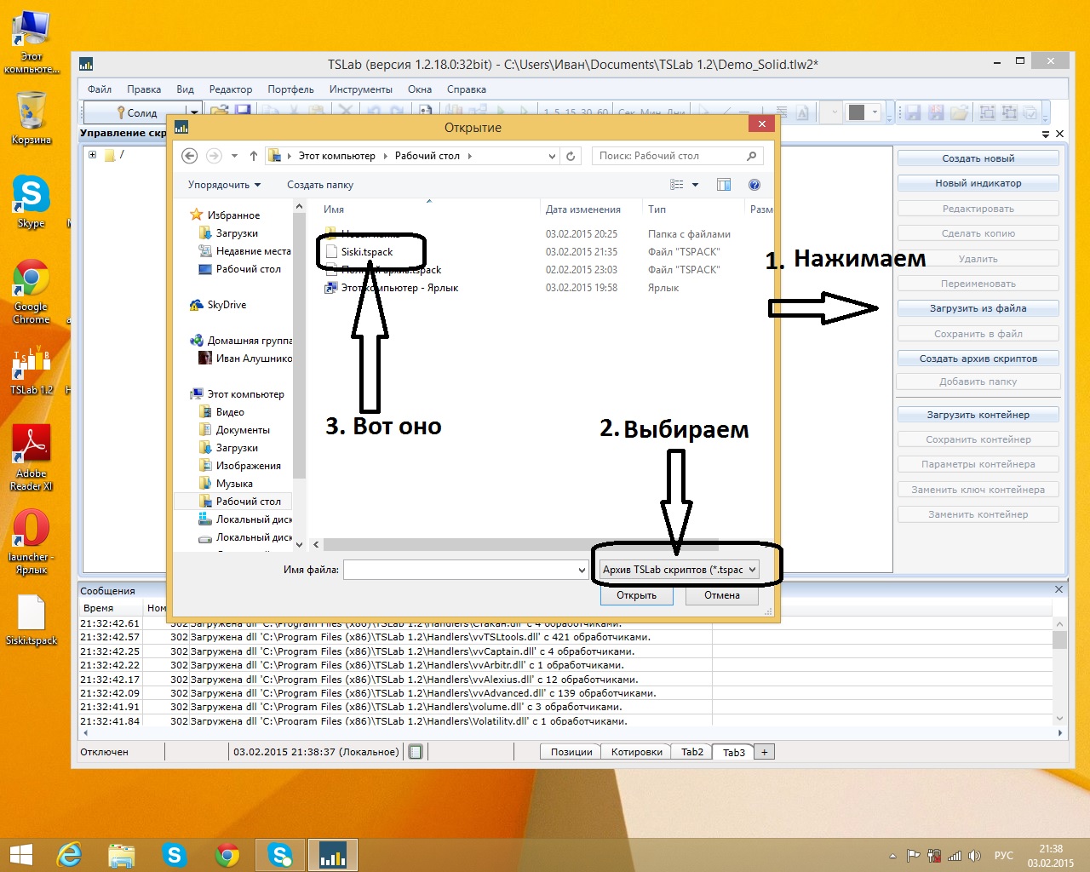
Task: Click the Имя файла input field
Action: (458, 570)
